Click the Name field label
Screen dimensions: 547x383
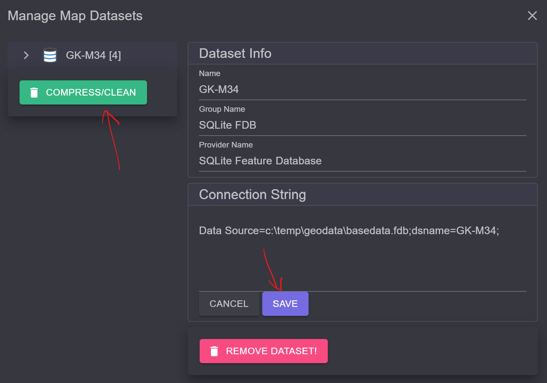[210, 73]
